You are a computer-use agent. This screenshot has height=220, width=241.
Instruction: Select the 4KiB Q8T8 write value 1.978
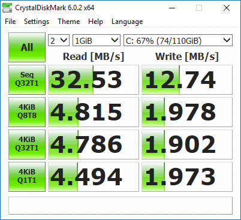187,112
